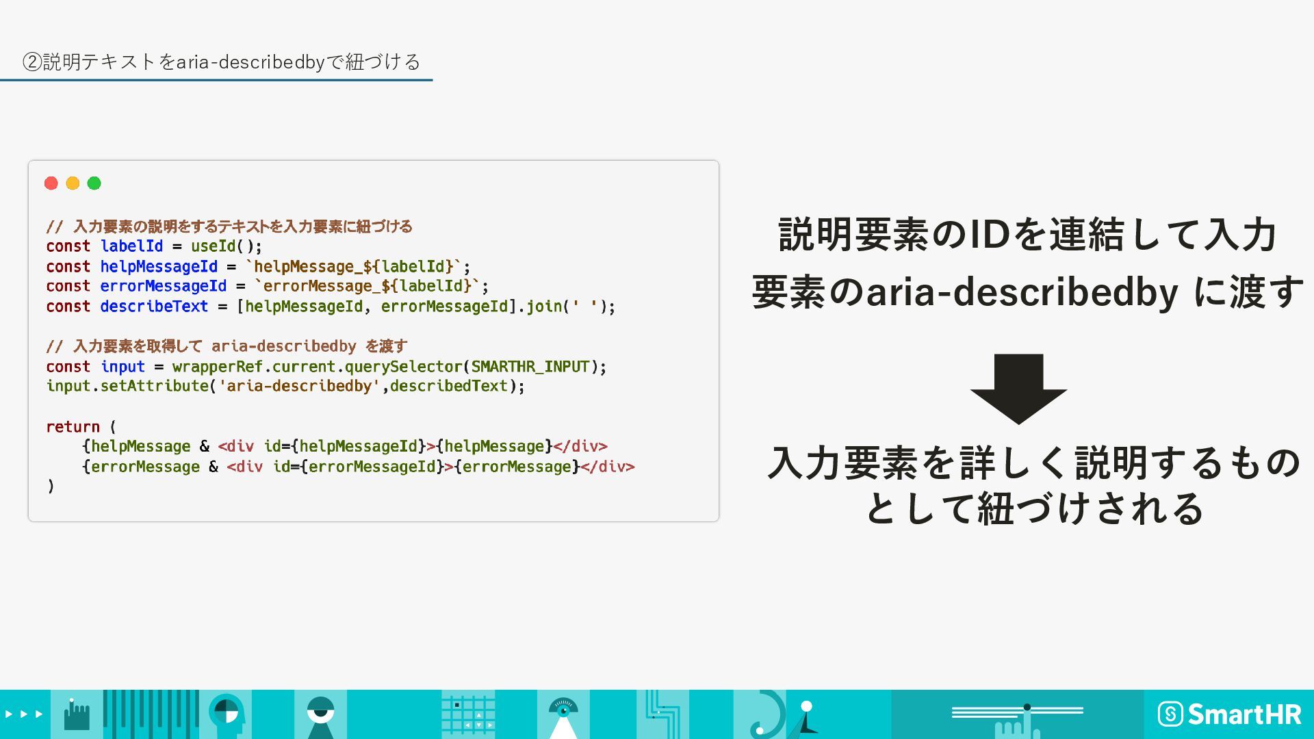Click the head profile icon
The height and width of the screenshot is (739, 1314).
227,714
